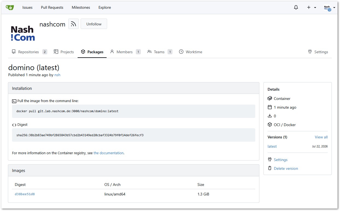This screenshot has width=340, height=211.
Task: Click the docker pull command text
Action: pyautogui.click(x=67, y=111)
